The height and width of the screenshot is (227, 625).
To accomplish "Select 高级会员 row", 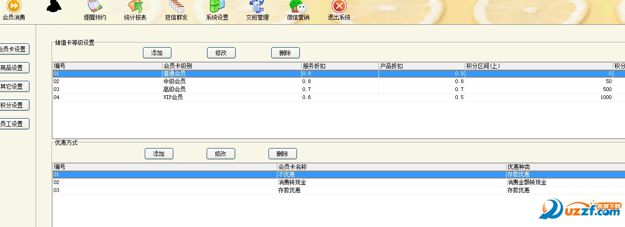I will coord(339,90).
